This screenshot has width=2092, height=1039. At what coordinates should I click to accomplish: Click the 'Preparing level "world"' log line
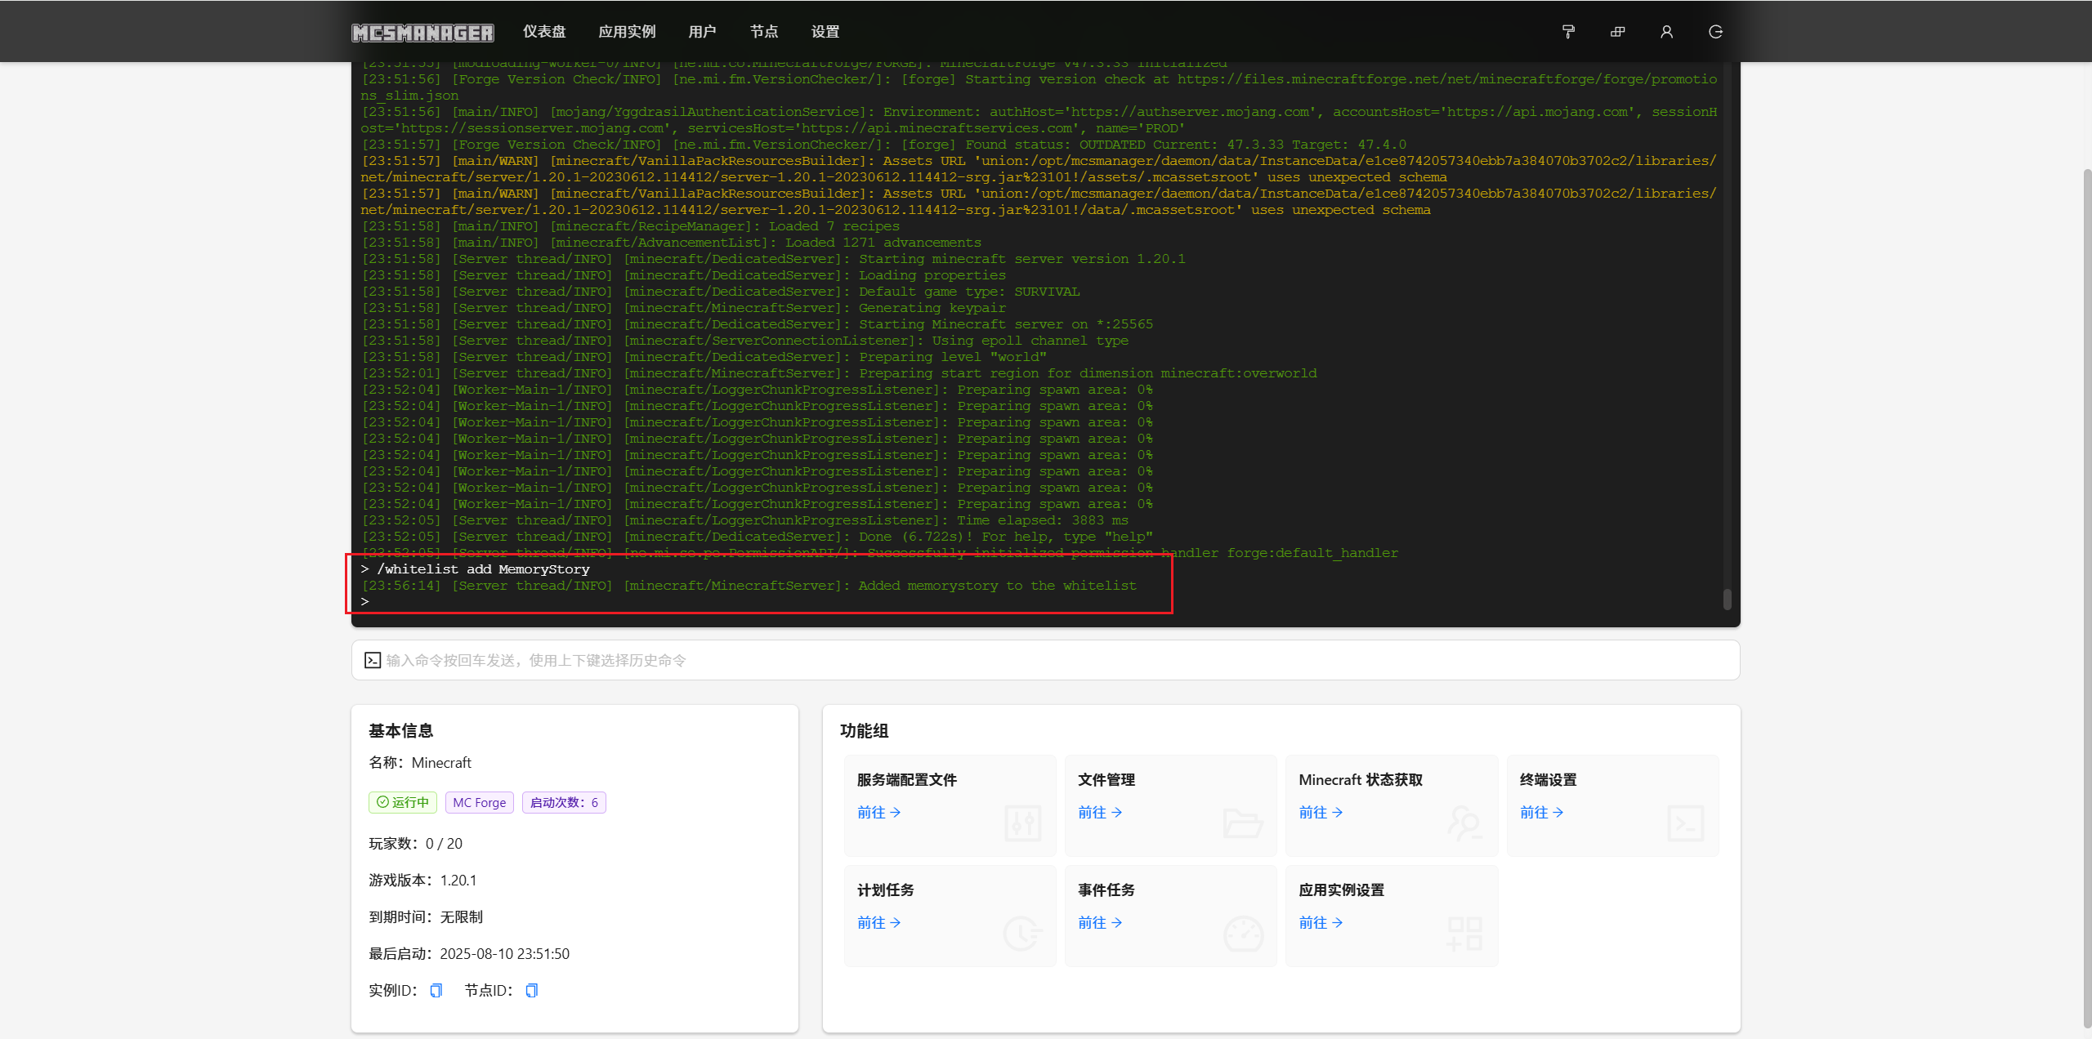(704, 357)
